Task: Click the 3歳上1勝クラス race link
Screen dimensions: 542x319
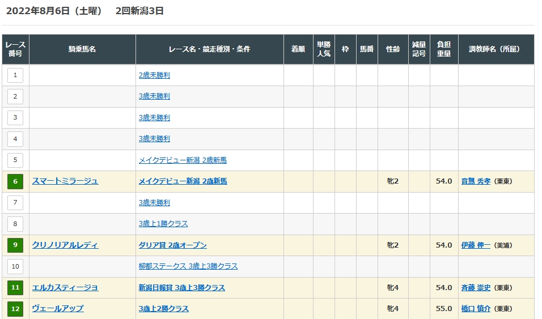Action: pyautogui.click(x=163, y=224)
